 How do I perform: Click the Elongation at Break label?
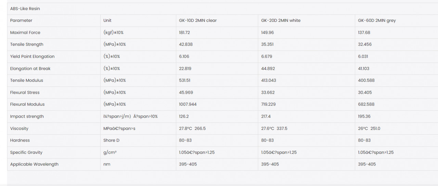[30, 68]
